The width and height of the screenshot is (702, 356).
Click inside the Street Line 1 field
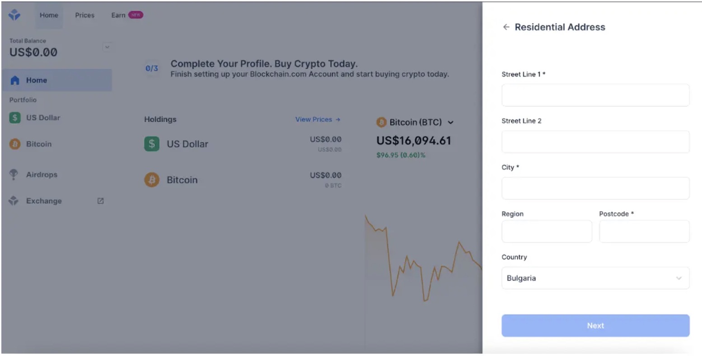594,95
